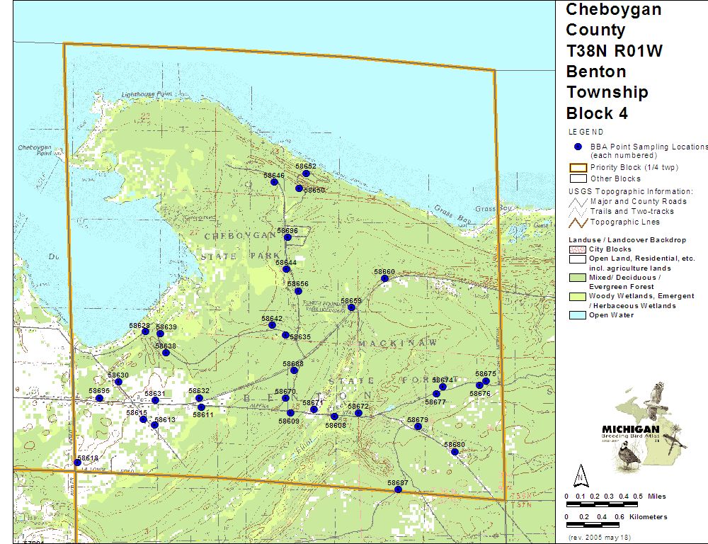Viewport: 708px width, 544px height.
Task: Click the Open Water color swatch
Action: click(578, 315)
